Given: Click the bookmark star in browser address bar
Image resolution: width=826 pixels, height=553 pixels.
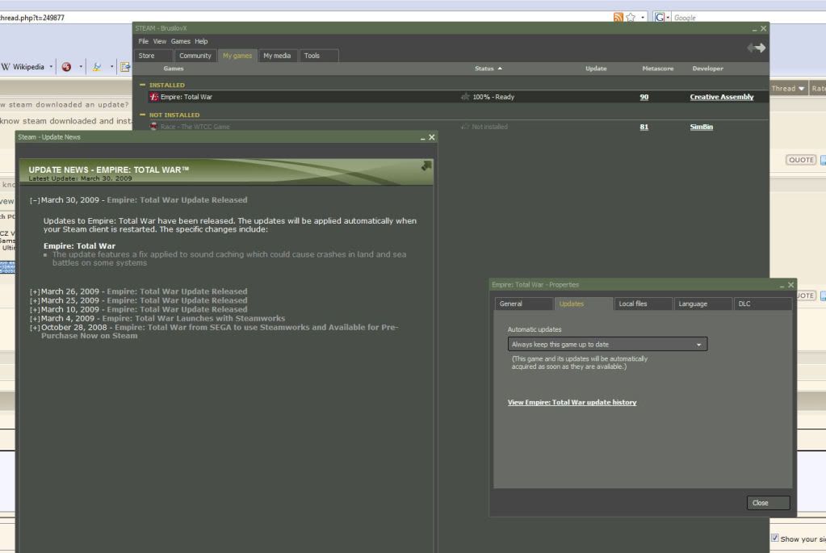Looking at the screenshot, I should pos(630,17).
